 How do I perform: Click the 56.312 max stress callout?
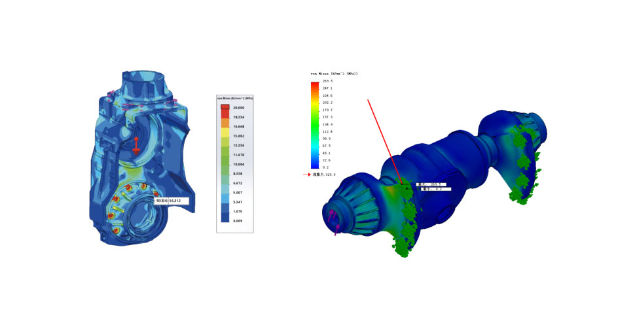click(x=172, y=201)
